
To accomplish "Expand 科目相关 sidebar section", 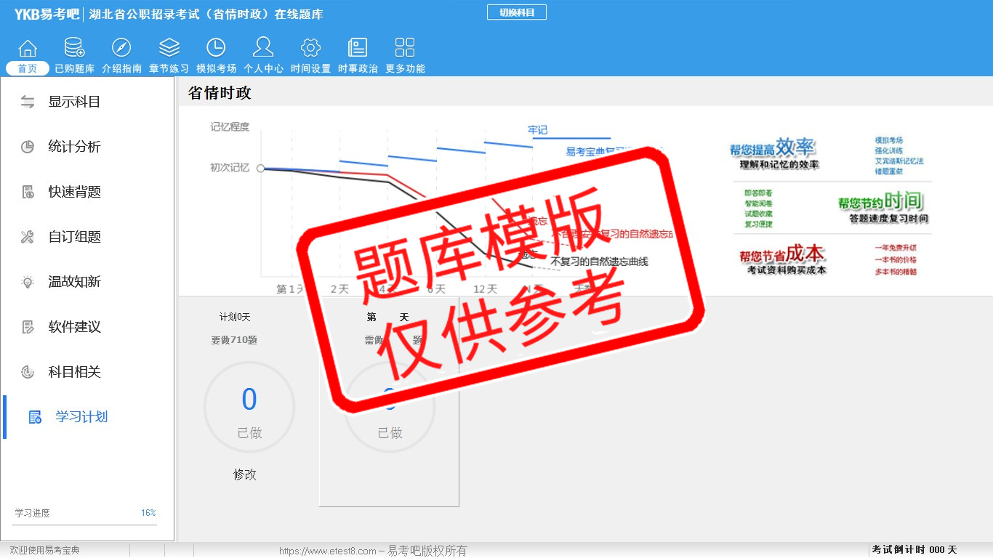I will coord(73,372).
